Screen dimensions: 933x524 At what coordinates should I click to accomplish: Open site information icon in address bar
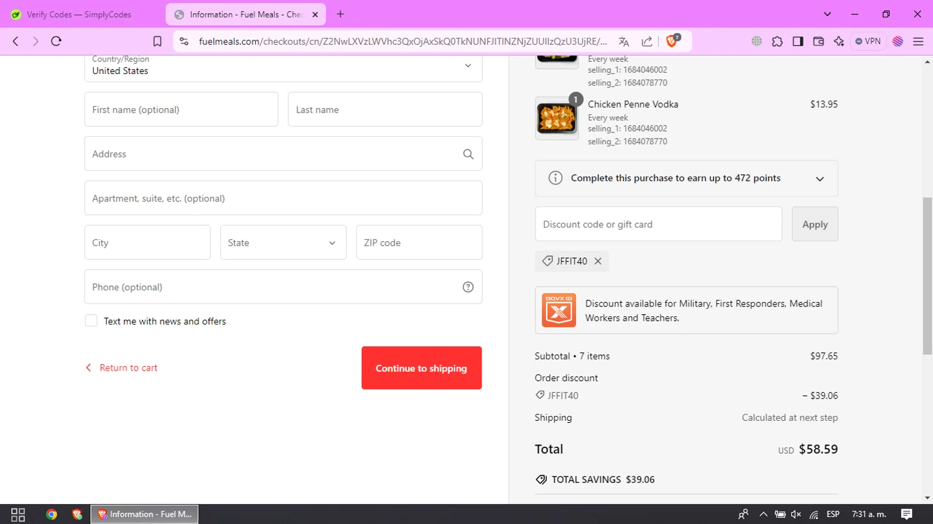(183, 41)
